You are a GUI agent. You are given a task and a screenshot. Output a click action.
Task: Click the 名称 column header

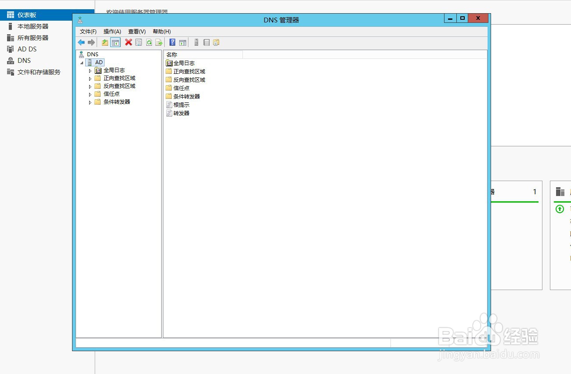click(x=203, y=54)
